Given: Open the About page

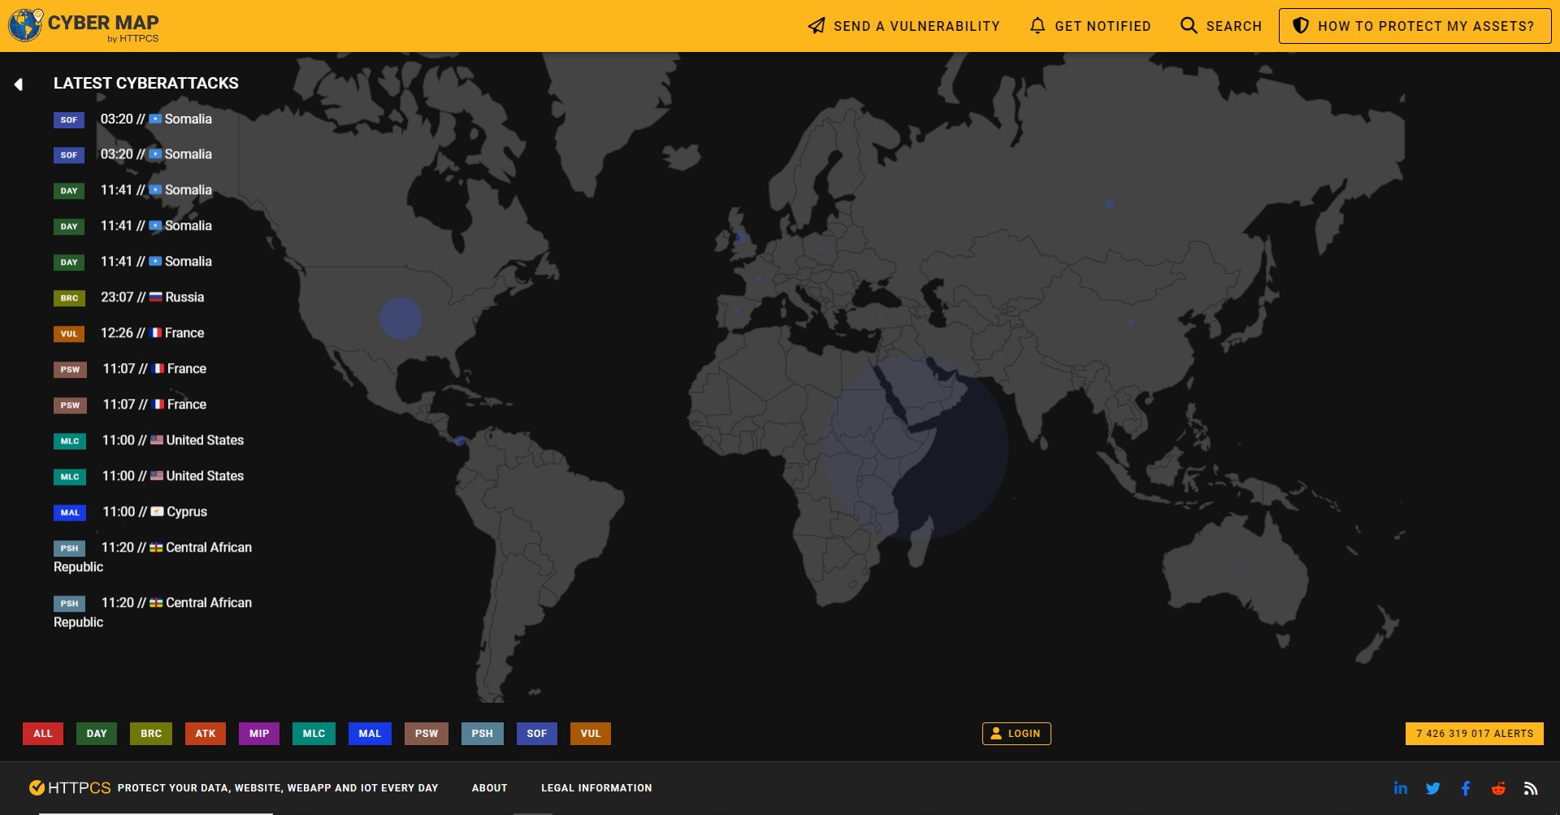Looking at the screenshot, I should click(489, 787).
